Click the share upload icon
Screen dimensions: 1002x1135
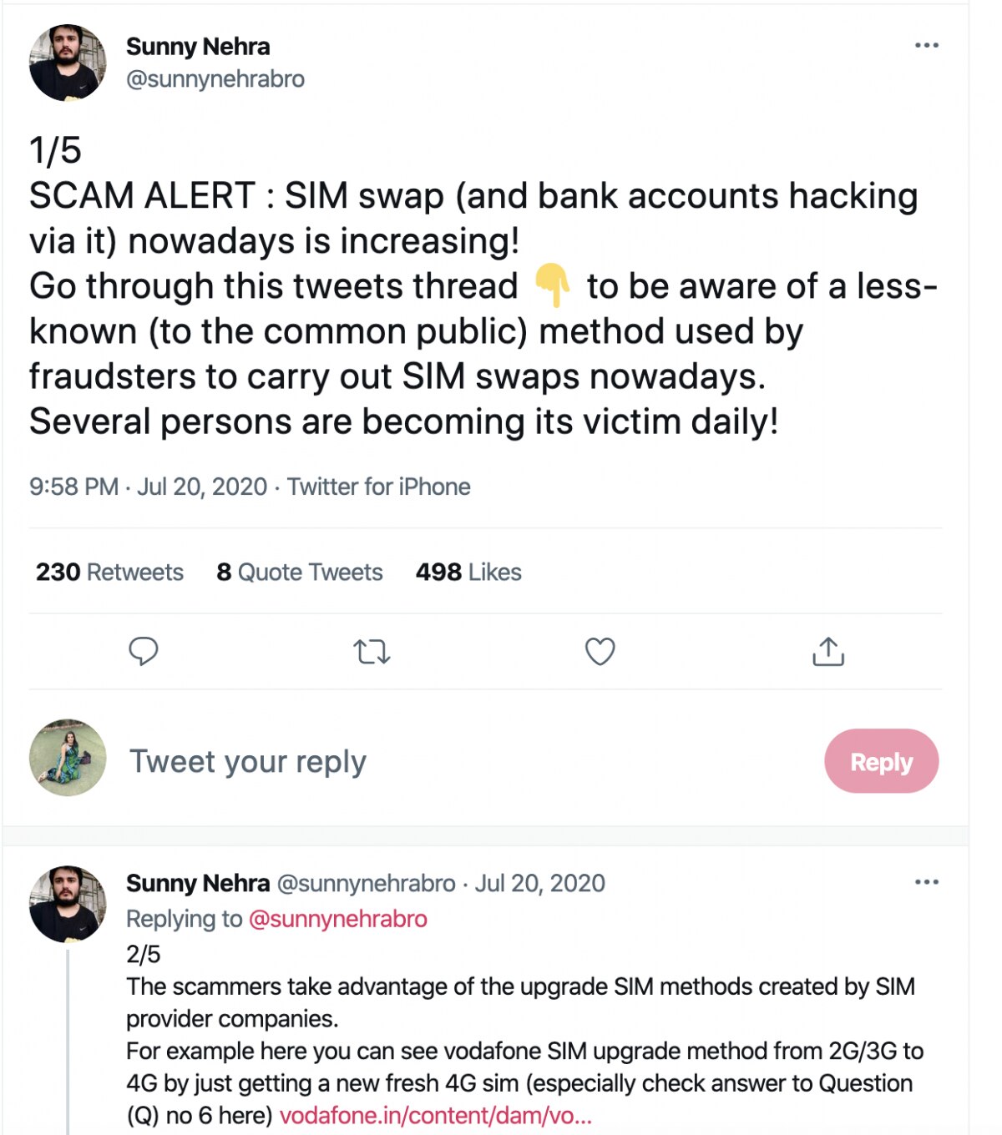827,651
